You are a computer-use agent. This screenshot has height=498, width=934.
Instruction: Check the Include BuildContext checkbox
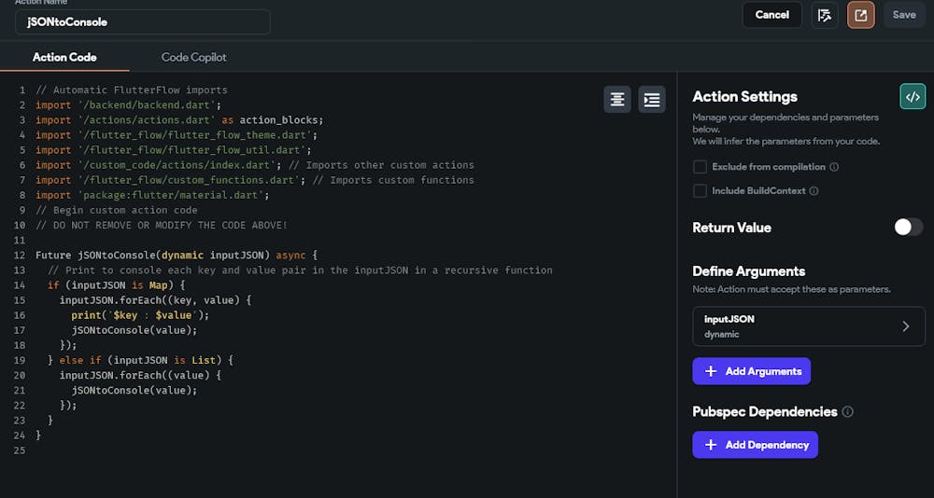click(x=700, y=191)
